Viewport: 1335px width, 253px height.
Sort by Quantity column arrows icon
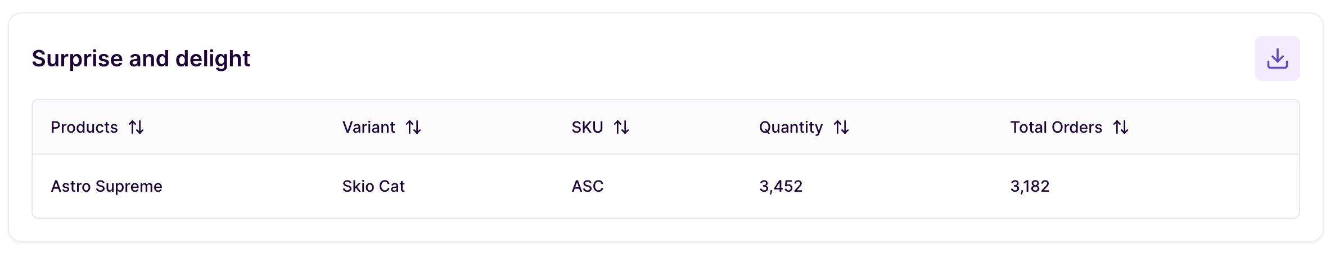click(841, 128)
